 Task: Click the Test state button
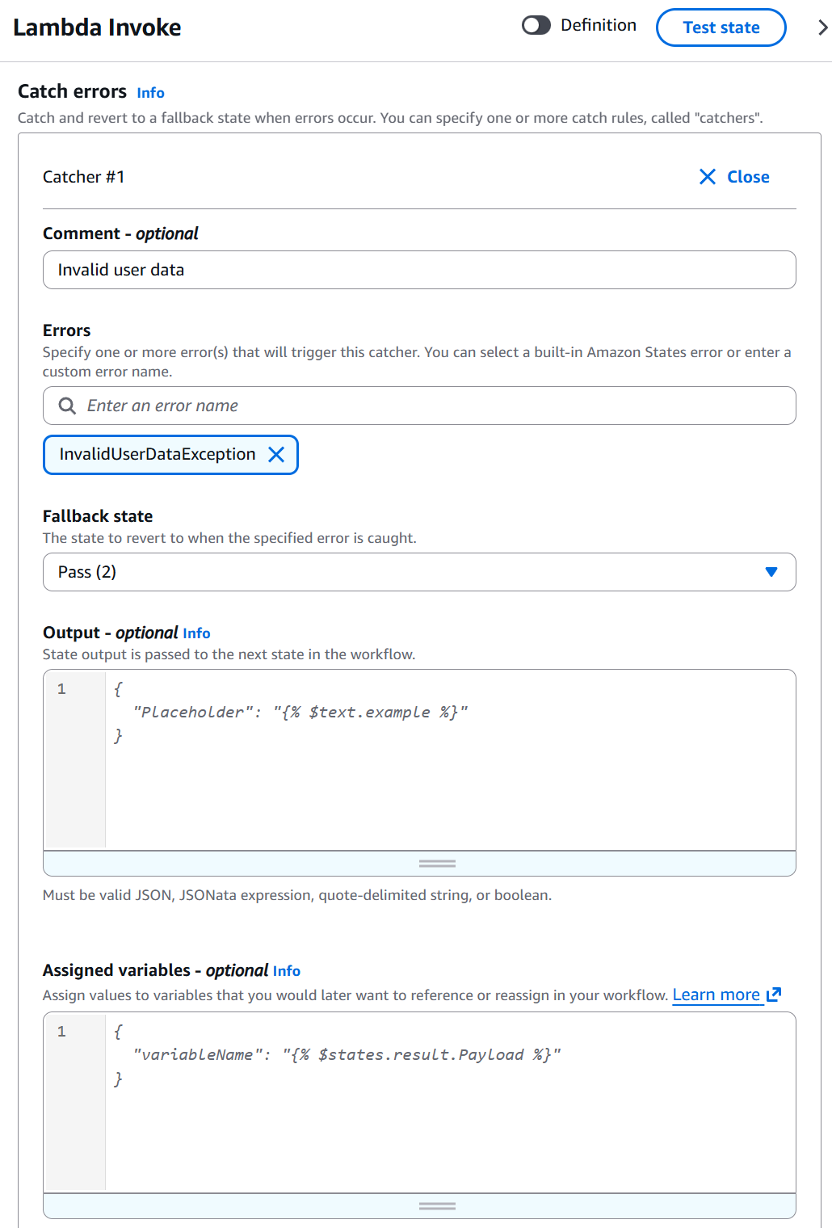720,27
